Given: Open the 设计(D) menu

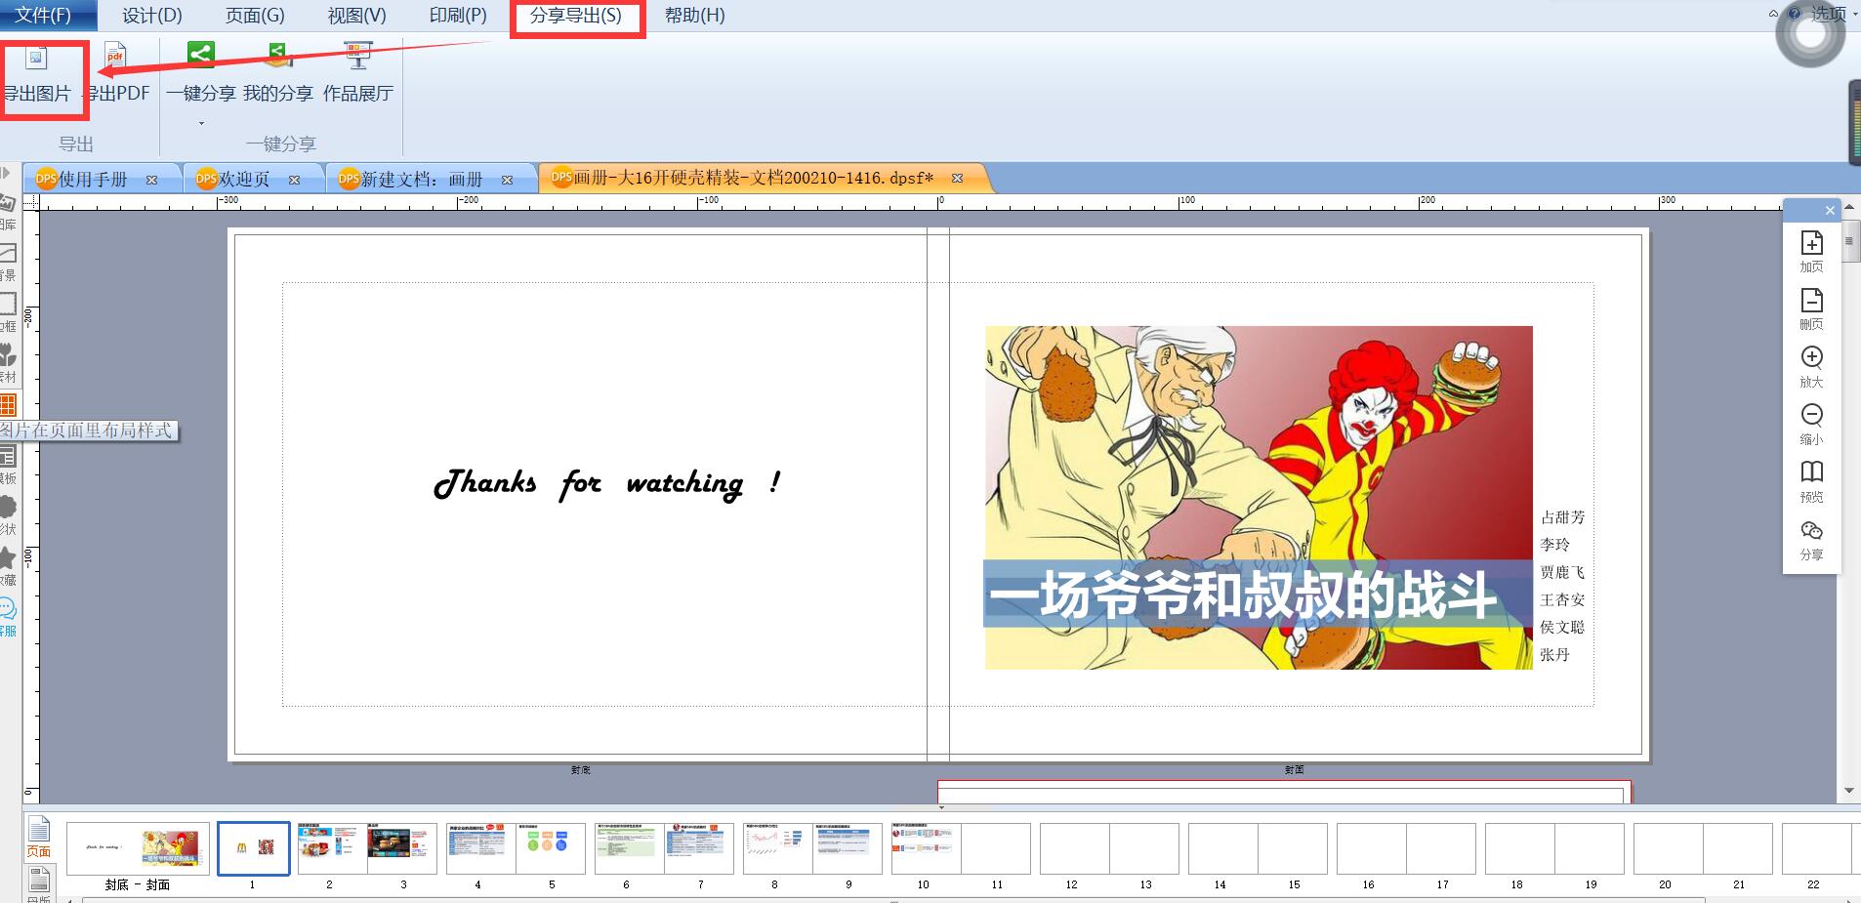Looking at the screenshot, I should tap(152, 16).
